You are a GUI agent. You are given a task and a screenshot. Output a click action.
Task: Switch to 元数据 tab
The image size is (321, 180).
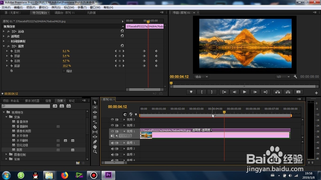[x=91, y=13]
